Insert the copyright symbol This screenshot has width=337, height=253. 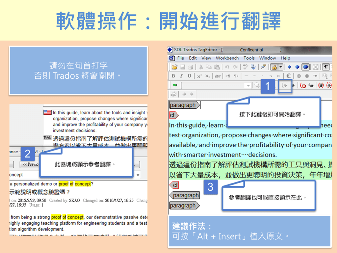click(299, 76)
